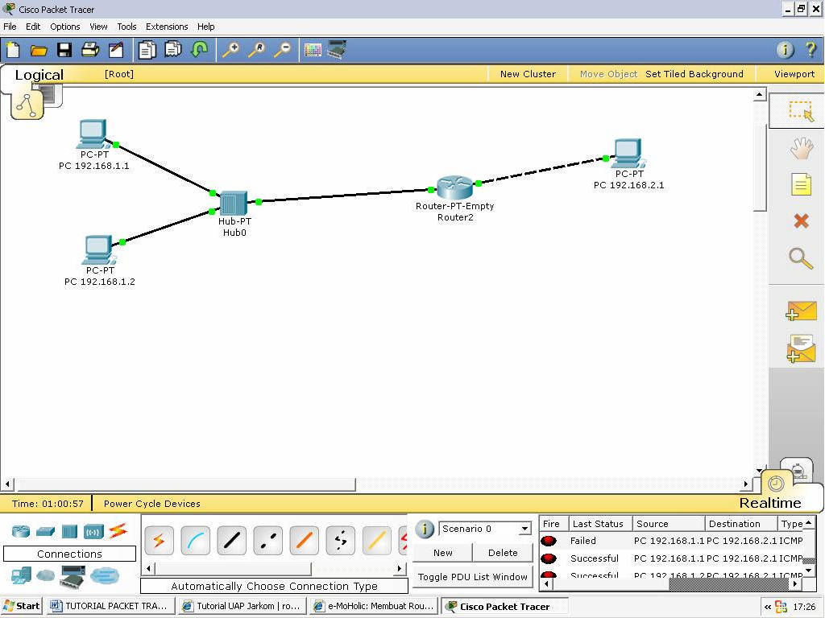Screen dimensions: 825x618
Task: Click Toggle PDU List Window
Action: point(472,576)
